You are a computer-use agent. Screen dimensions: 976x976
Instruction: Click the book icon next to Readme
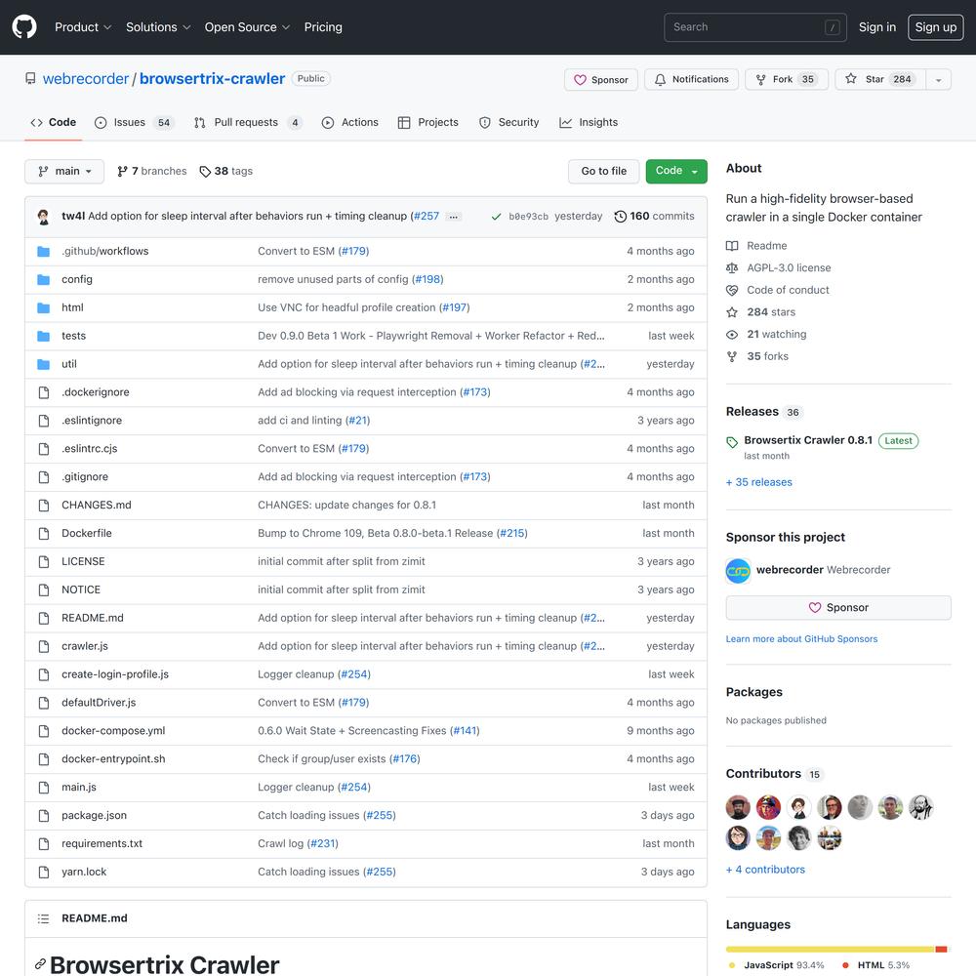click(732, 246)
